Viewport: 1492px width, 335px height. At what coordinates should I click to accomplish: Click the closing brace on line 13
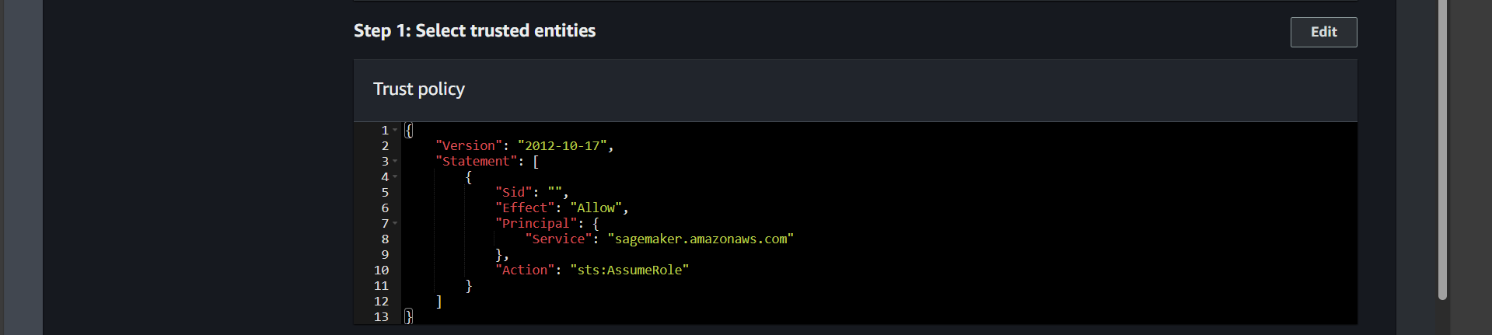pyautogui.click(x=409, y=316)
